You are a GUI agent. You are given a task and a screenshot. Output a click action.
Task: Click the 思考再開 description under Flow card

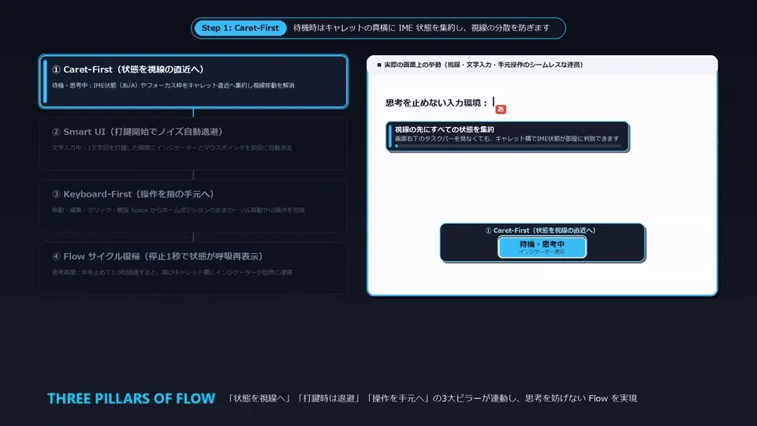[172, 272]
